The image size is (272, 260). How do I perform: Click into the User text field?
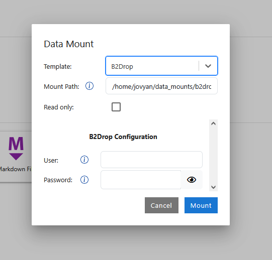pos(151,160)
